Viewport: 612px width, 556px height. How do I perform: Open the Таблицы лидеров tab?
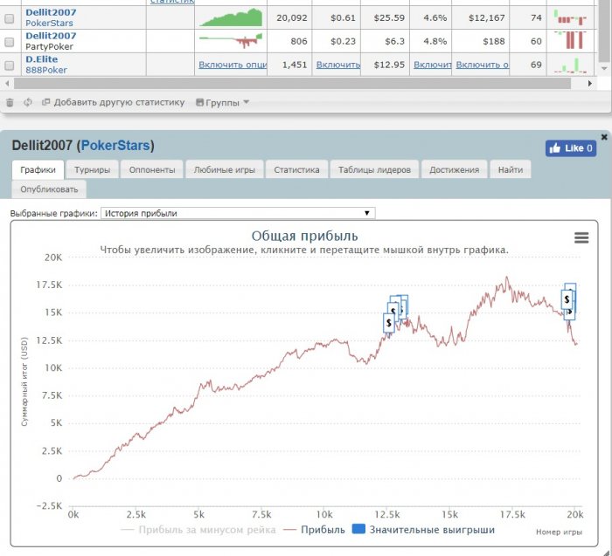coord(374,170)
